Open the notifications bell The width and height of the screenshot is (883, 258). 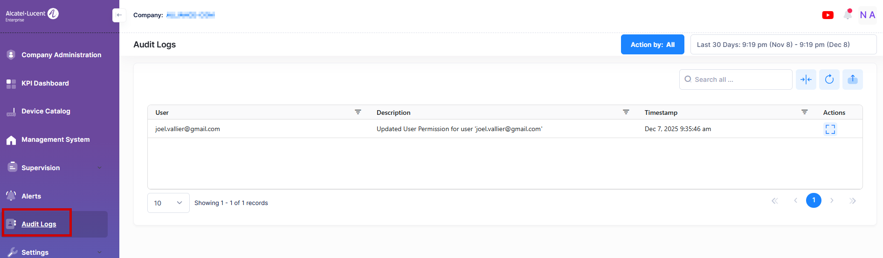coord(848,15)
